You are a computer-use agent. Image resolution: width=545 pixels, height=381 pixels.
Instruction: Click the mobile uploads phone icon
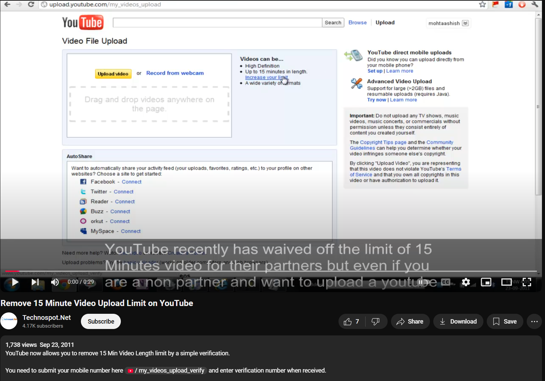point(353,55)
